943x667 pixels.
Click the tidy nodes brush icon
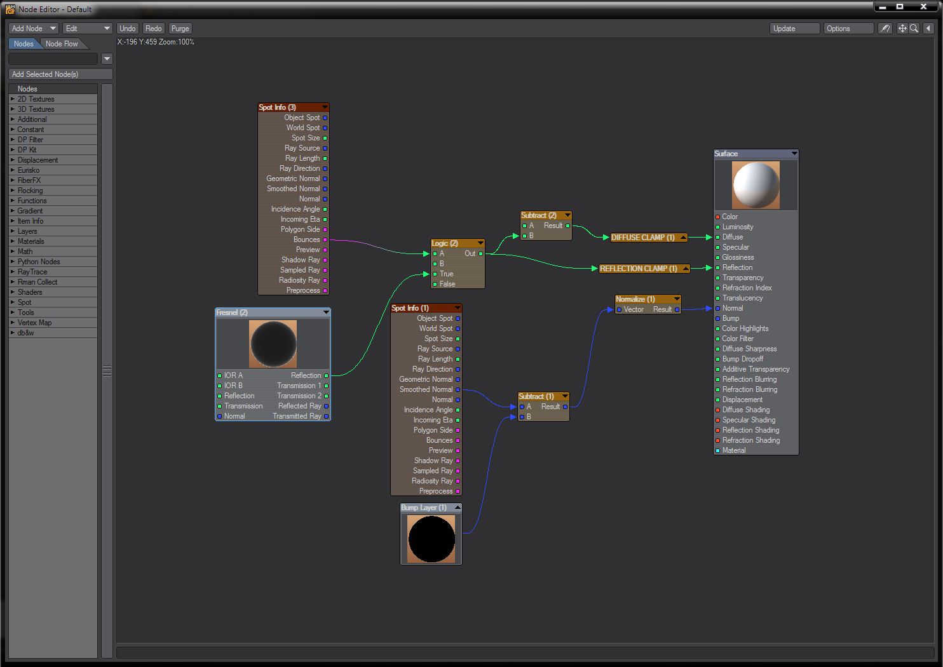(x=885, y=29)
